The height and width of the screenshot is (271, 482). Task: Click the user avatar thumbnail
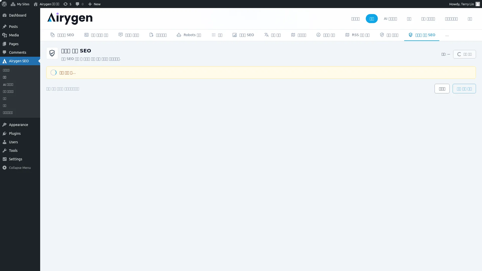[478, 4]
